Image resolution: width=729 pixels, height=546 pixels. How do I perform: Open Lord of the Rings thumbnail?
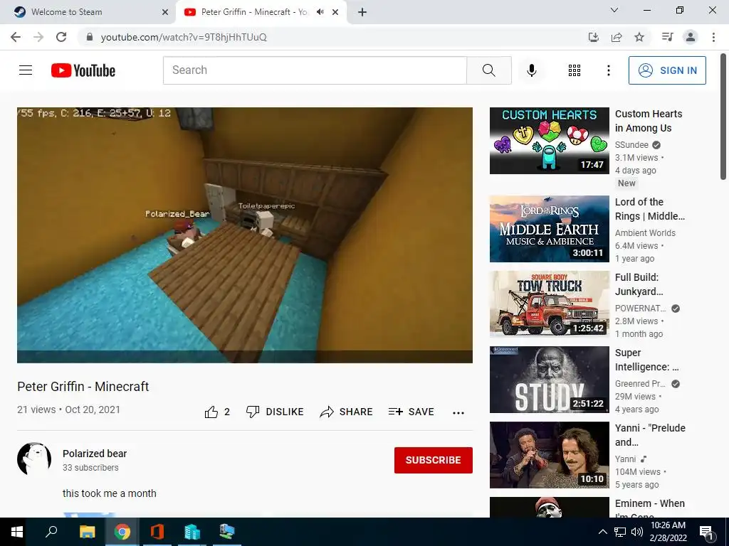549,229
